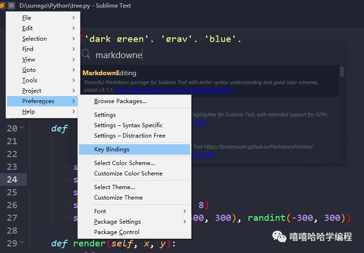Expand the Selection submenu arrow
Viewport: 364px width, 253px height.
[x=74, y=39]
